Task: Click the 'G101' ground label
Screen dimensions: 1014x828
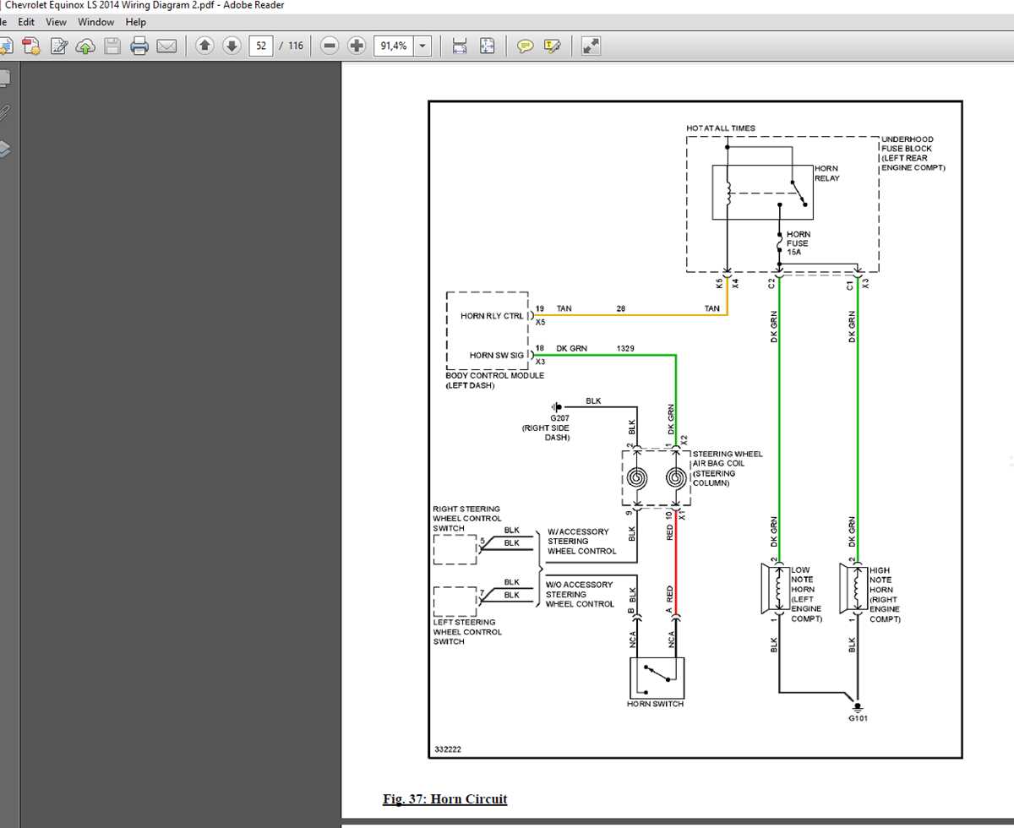Action: [x=858, y=719]
